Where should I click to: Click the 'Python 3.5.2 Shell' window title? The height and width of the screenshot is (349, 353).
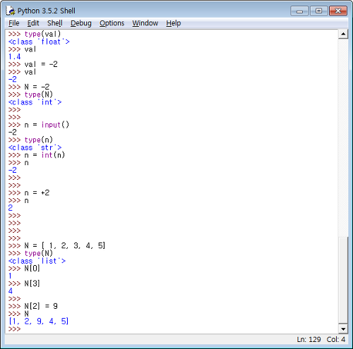[x=47, y=11]
